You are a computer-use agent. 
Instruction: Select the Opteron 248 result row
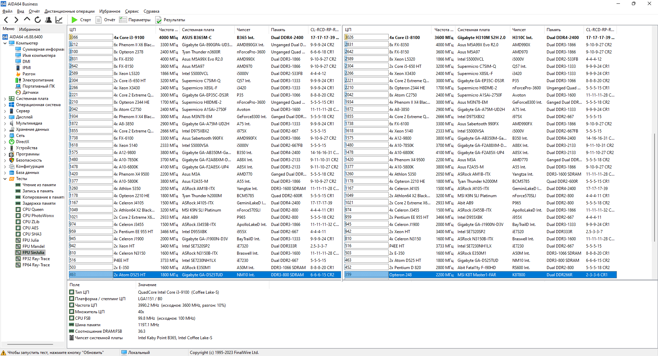click(480, 275)
